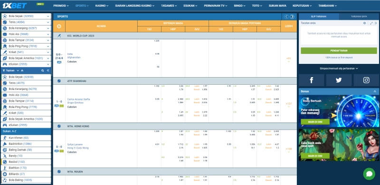The height and width of the screenshot is (185, 380).
Task: Click Main Di Sini on Apple of Fortune banner
Action: click(315, 156)
